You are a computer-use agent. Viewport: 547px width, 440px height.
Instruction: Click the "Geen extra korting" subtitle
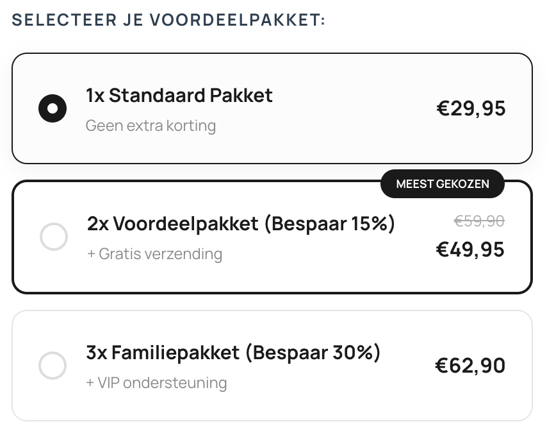tap(151, 125)
